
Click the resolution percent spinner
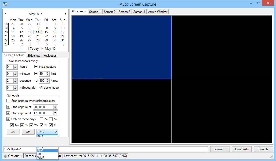pyautogui.click(x=48, y=81)
